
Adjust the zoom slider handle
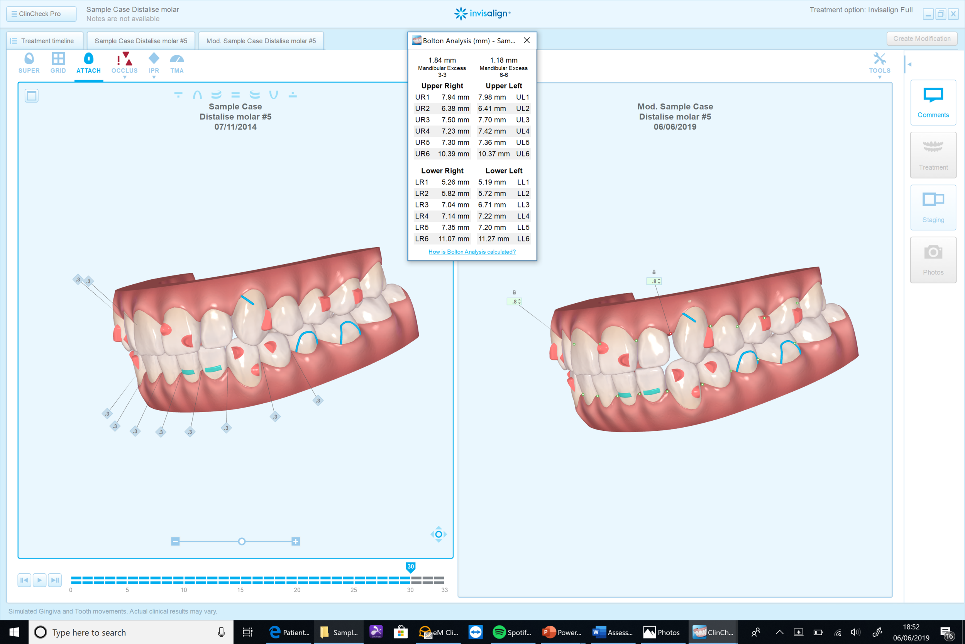coord(241,541)
